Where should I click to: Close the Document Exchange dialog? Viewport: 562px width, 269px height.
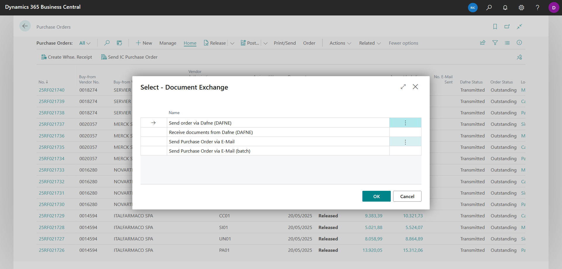click(x=415, y=87)
